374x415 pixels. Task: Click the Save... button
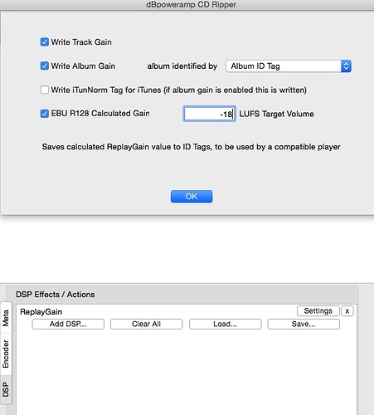(304, 324)
